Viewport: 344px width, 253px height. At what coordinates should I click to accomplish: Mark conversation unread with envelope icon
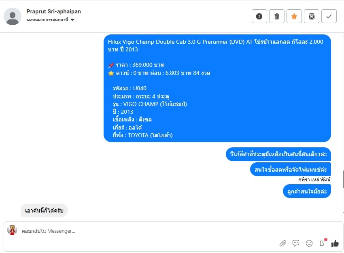[x=312, y=16]
